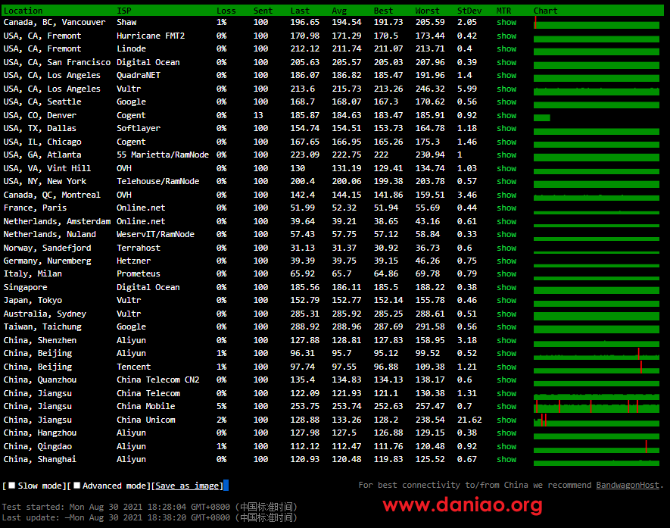Viewport: 670px width, 528px height.
Task: Click the latency chart for Jiangsu China Unicom
Action: click(597, 420)
